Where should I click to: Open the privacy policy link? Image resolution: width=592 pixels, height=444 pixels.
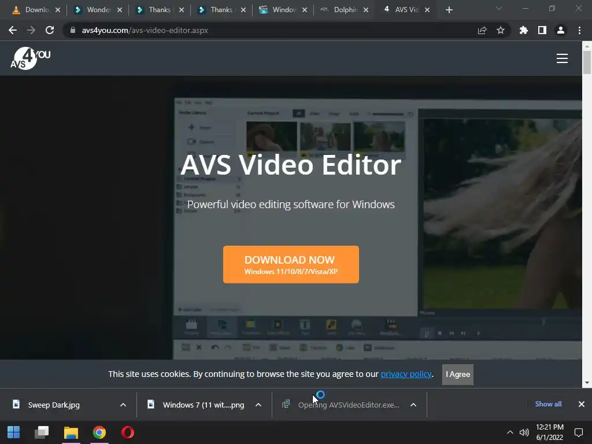406,374
